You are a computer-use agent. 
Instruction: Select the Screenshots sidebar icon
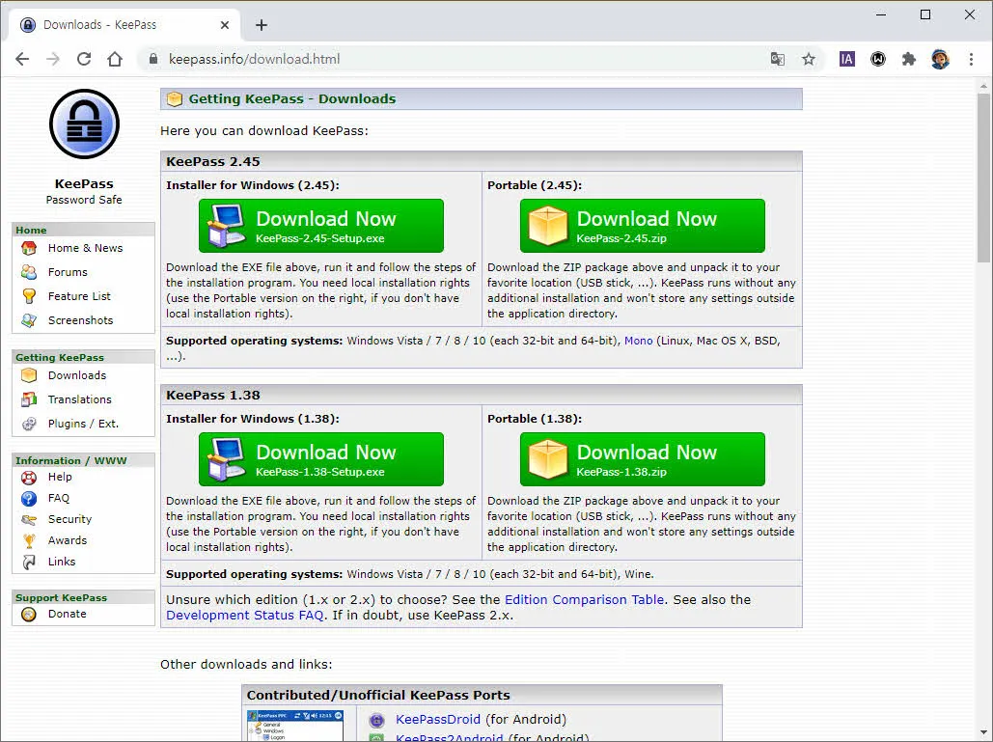click(29, 319)
